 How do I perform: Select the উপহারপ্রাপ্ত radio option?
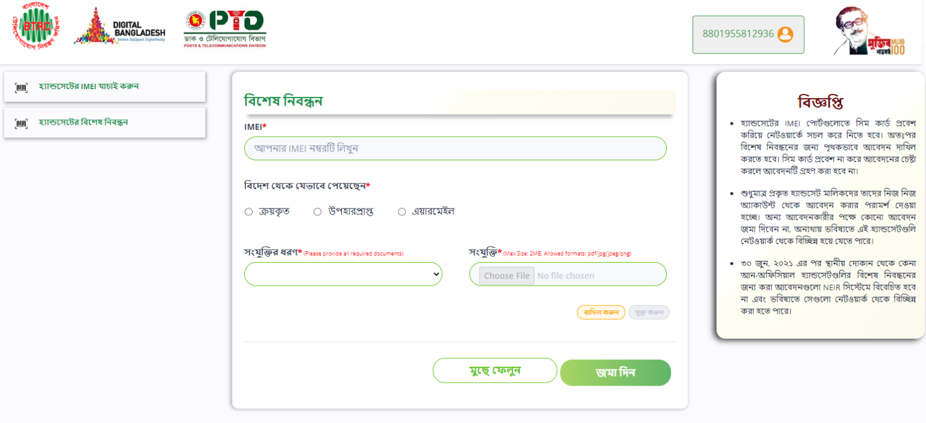317,211
